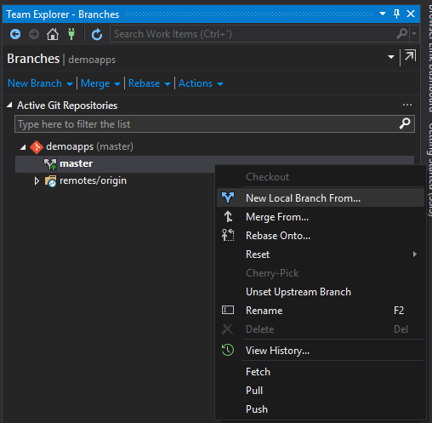Click the Forward navigation arrow icon

coord(34,34)
